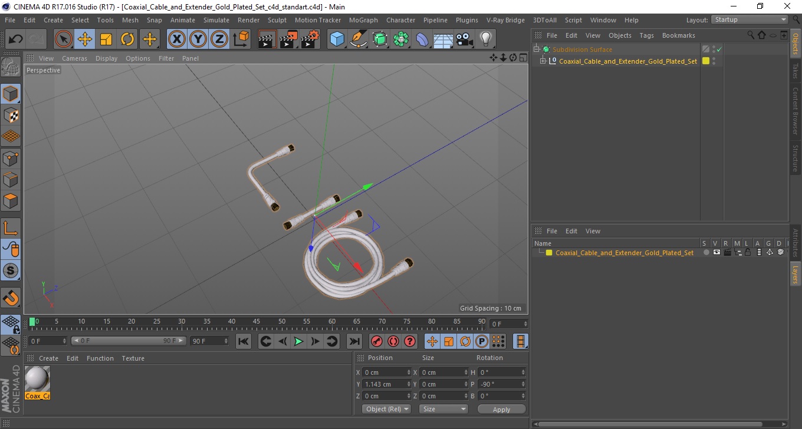Open the MoGraph menu
Image resolution: width=802 pixels, height=429 pixels.
[363, 20]
